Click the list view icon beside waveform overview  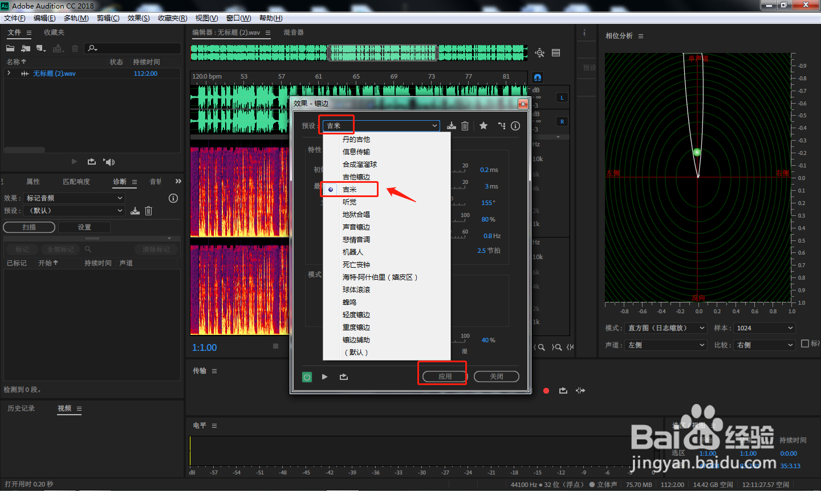tap(556, 53)
